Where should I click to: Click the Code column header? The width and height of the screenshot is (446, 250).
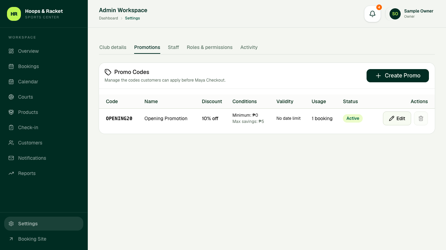tap(112, 101)
